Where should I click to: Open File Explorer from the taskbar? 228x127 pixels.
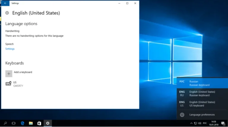point(31,123)
